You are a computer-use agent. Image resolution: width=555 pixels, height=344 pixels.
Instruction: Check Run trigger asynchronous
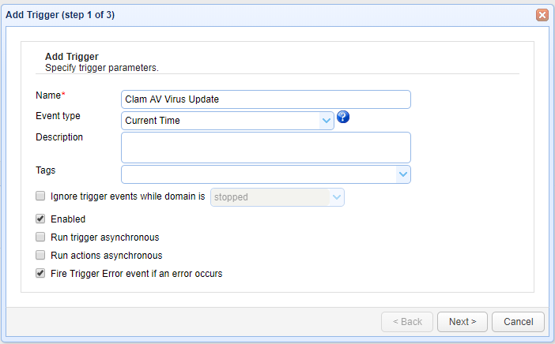click(x=40, y=237)
